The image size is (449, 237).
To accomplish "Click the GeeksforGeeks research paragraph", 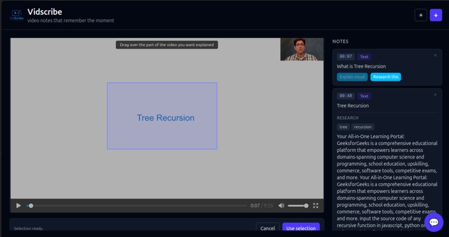I will 387,181.
